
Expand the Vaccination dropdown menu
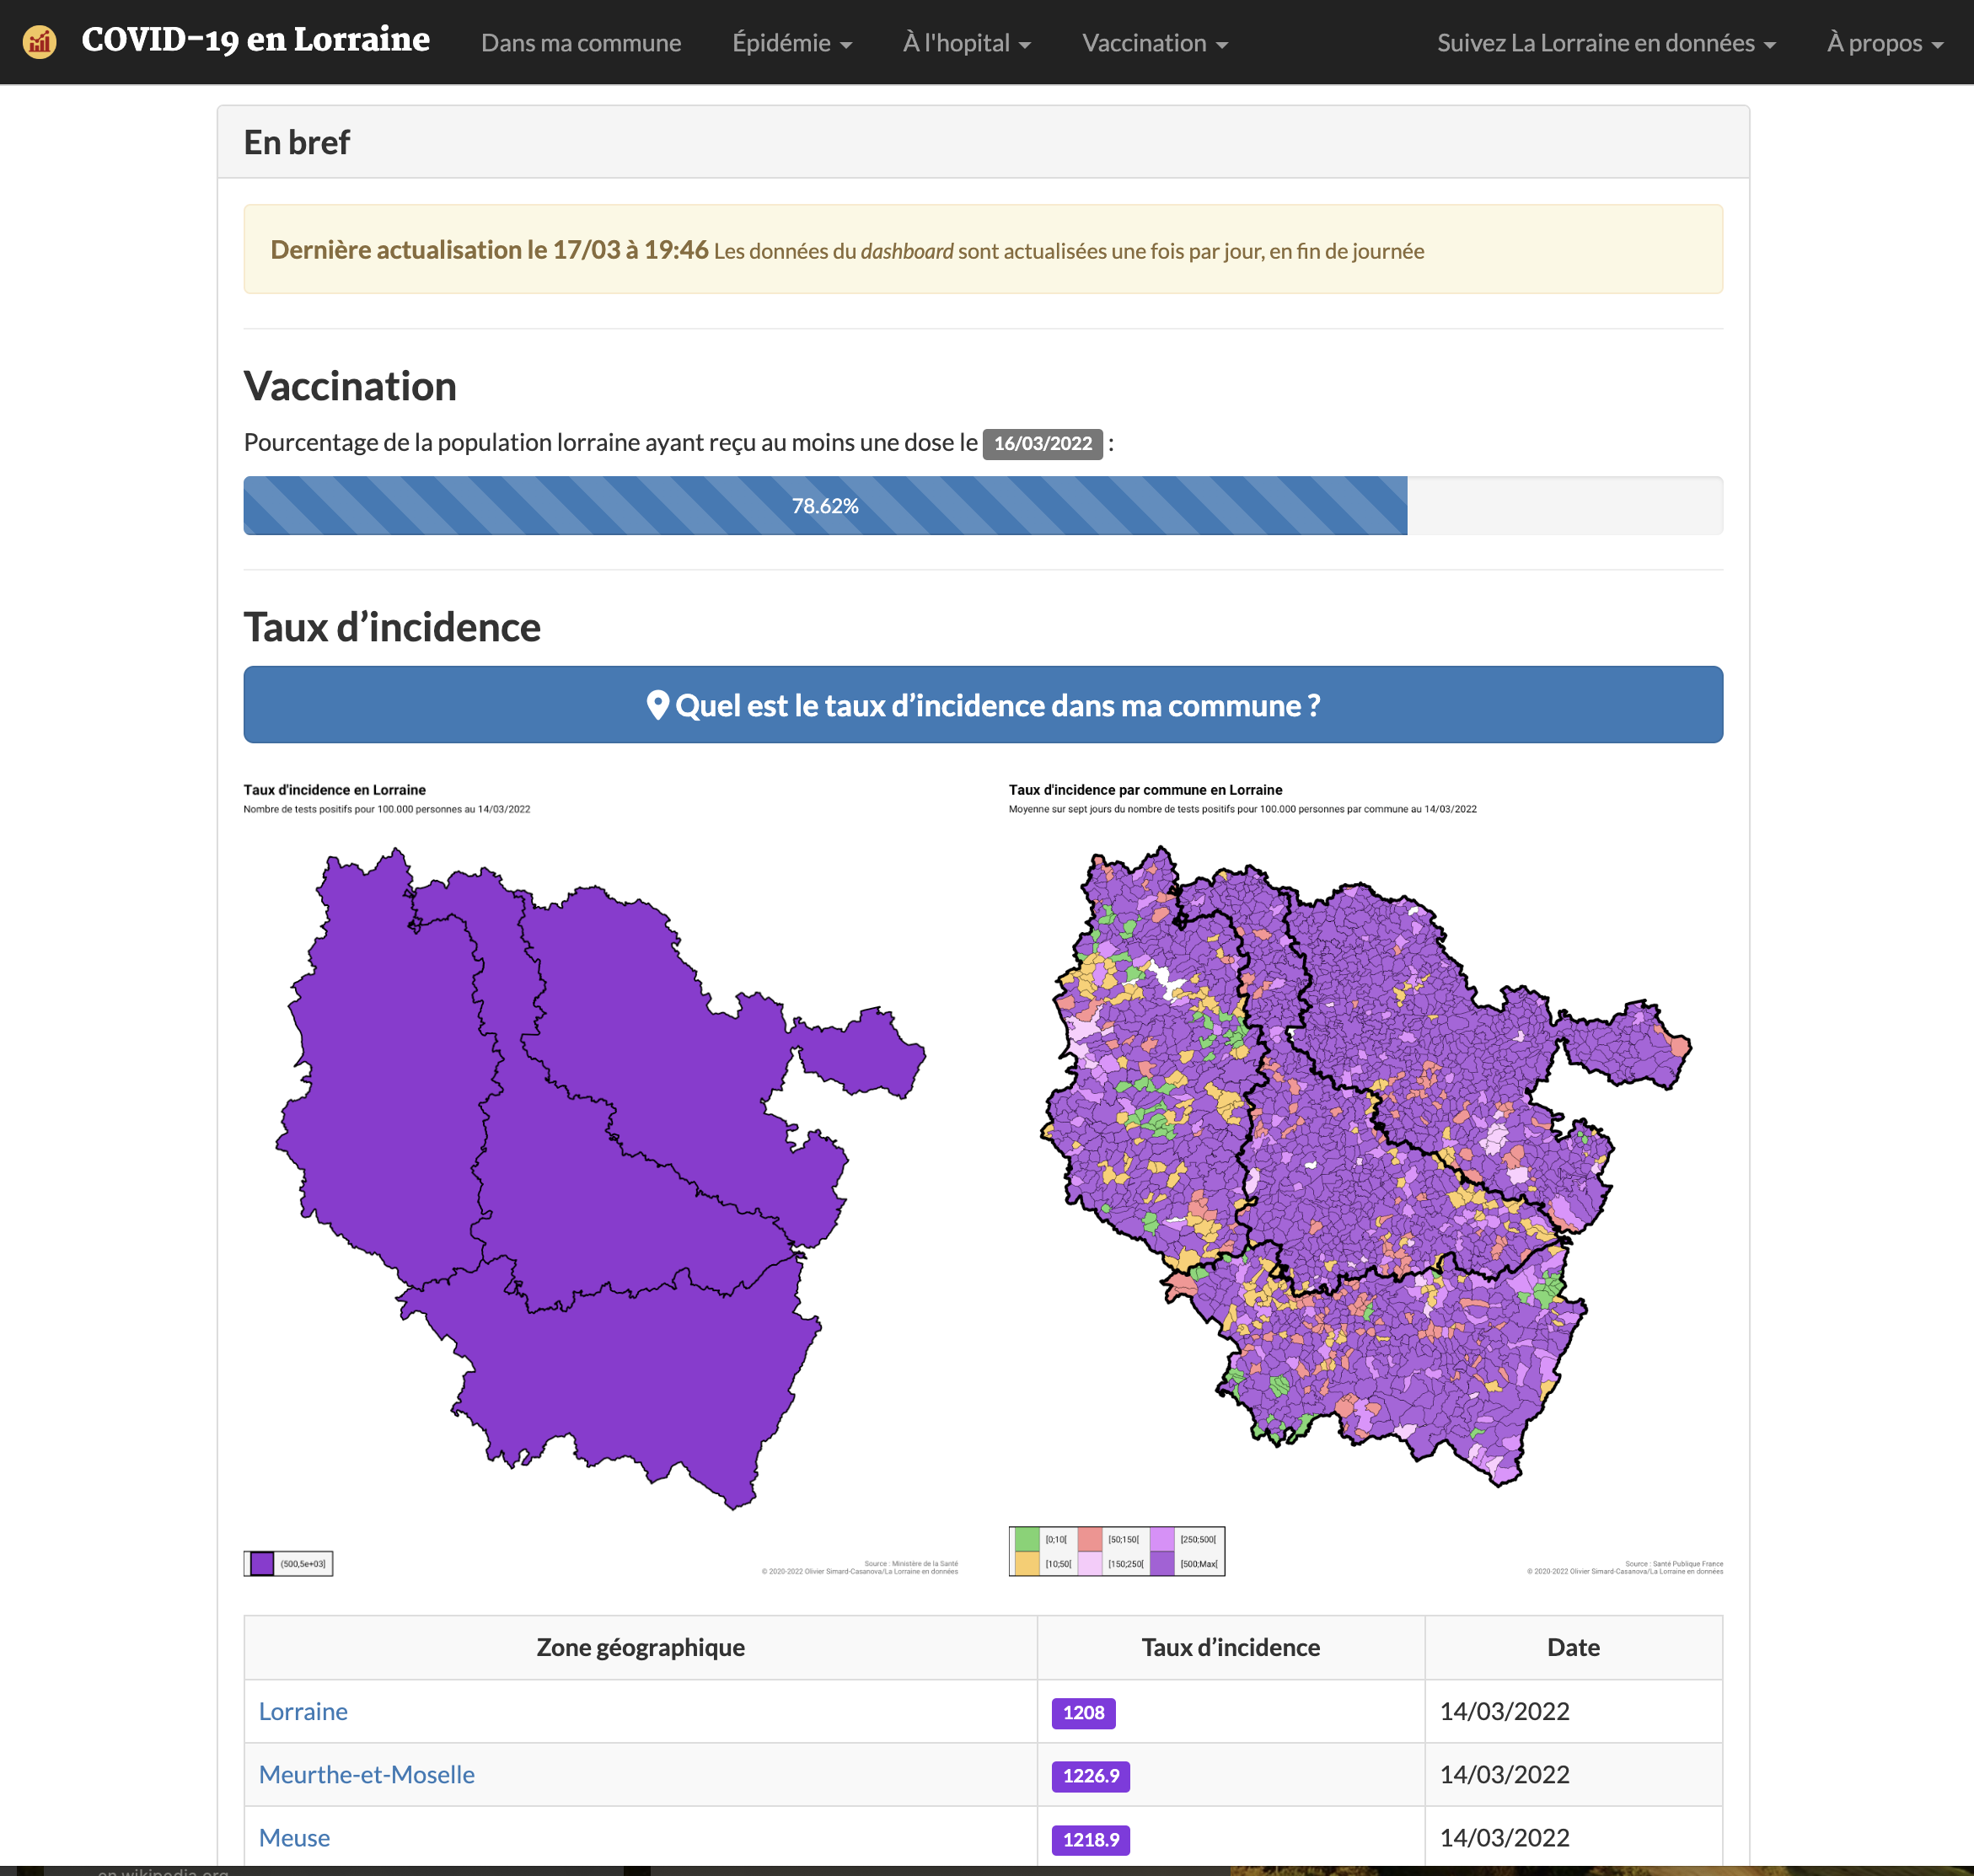1155,43
